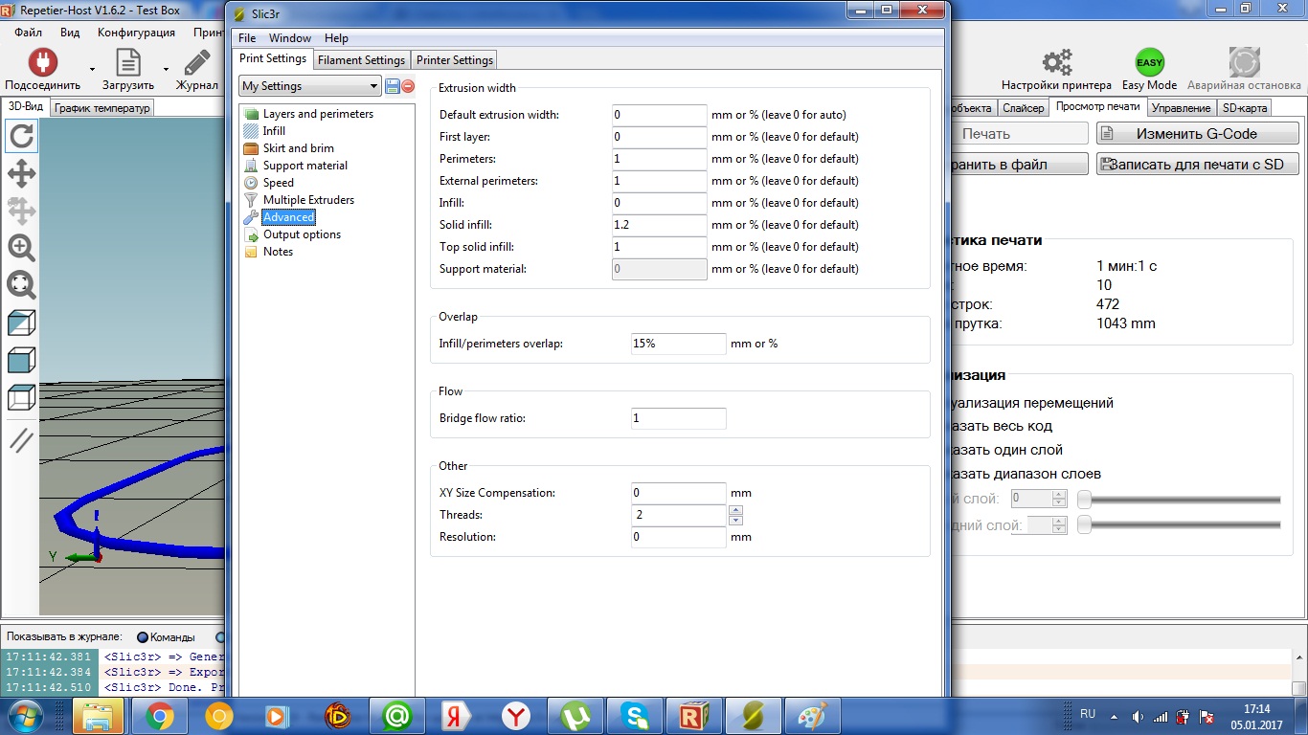Expand the arrow next to Загрузить
This screenshot has height=735, width=1308.
tap(166, 70)
